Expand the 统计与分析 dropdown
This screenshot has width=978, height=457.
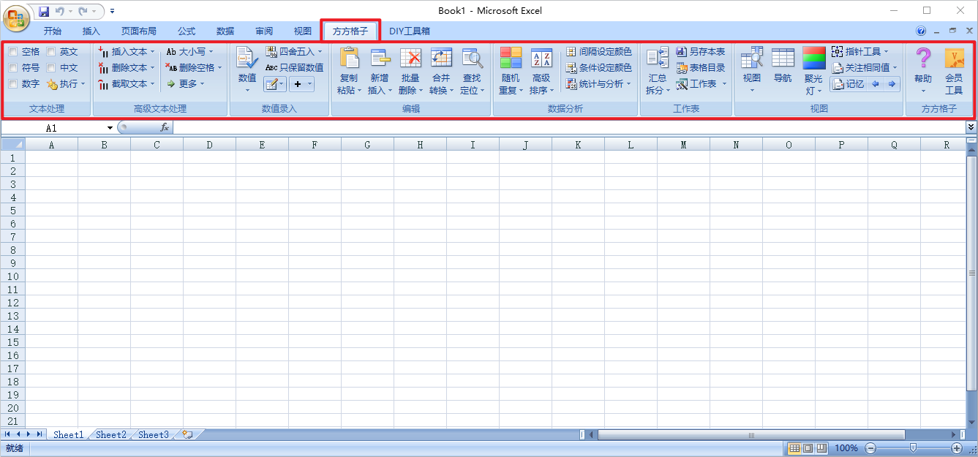click(x=628, y=84)
